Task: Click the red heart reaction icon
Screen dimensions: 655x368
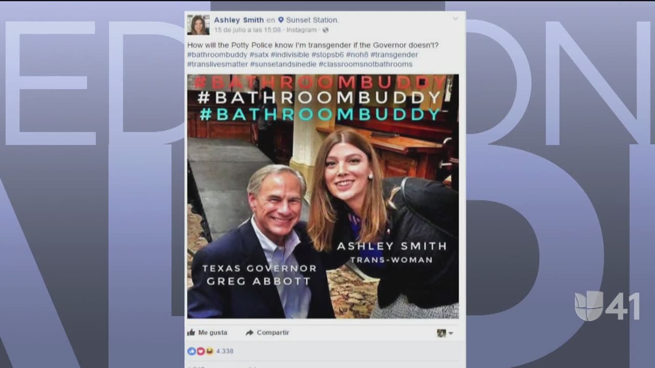Action: click(200, 351)
